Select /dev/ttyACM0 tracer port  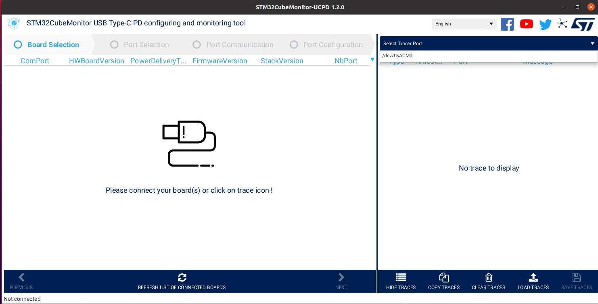[x=489, y=56]
